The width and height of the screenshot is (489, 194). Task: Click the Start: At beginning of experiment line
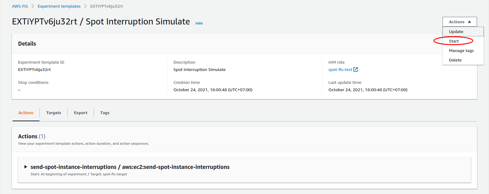coord(79,174)
